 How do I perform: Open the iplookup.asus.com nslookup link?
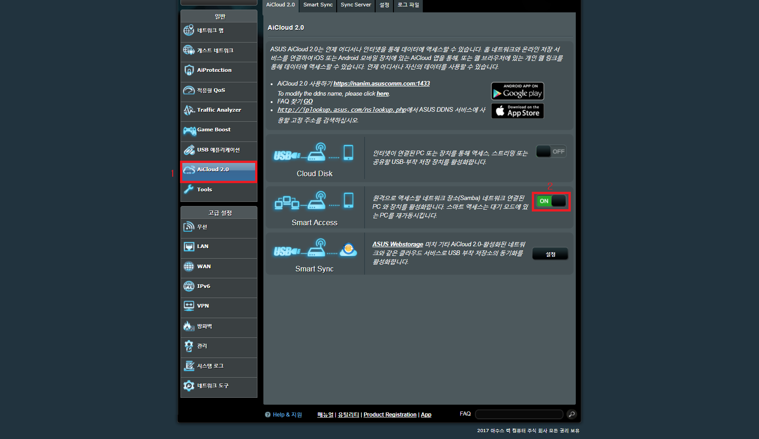[x=342, y=109]
